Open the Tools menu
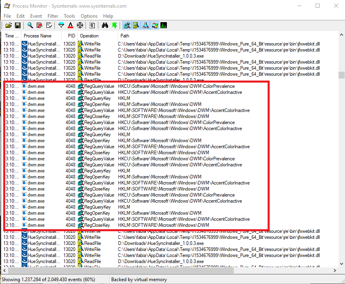The height and width of the screenshot is (284, 345). click(69, 16)
